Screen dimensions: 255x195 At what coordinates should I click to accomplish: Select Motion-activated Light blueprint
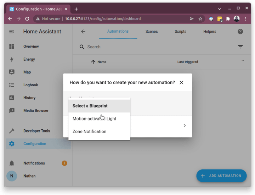tap(100, 119)
